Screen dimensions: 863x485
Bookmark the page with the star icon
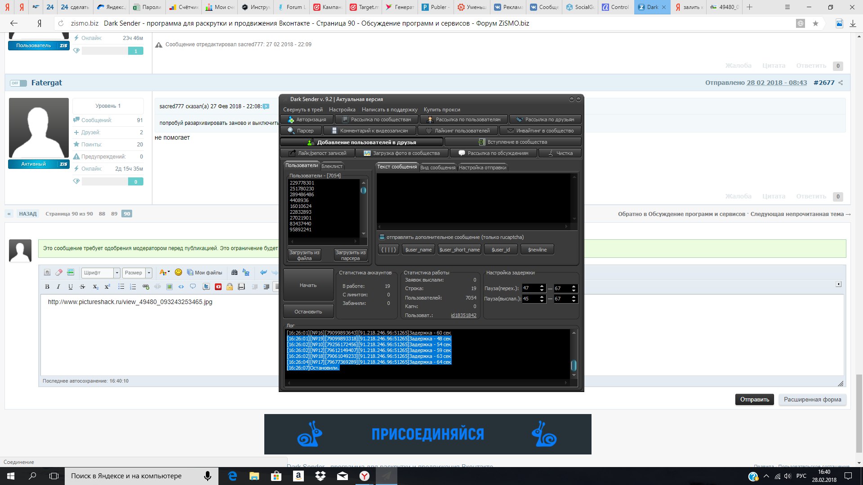coord(815,23)
